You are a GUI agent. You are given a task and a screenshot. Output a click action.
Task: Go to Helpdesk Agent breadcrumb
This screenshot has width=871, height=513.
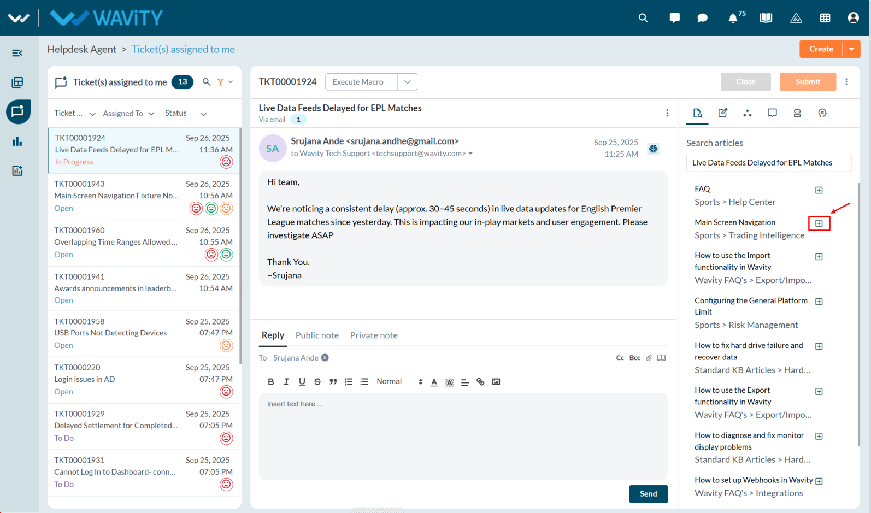(82, 49)
